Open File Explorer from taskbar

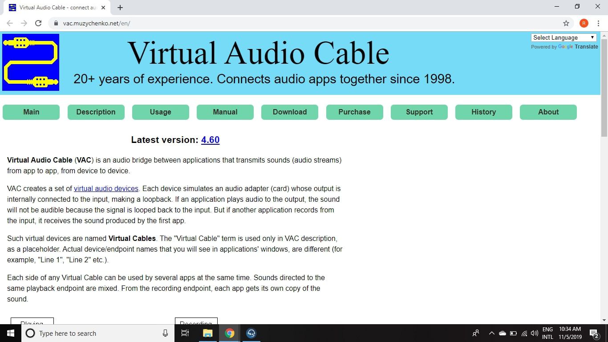[208, 333]
